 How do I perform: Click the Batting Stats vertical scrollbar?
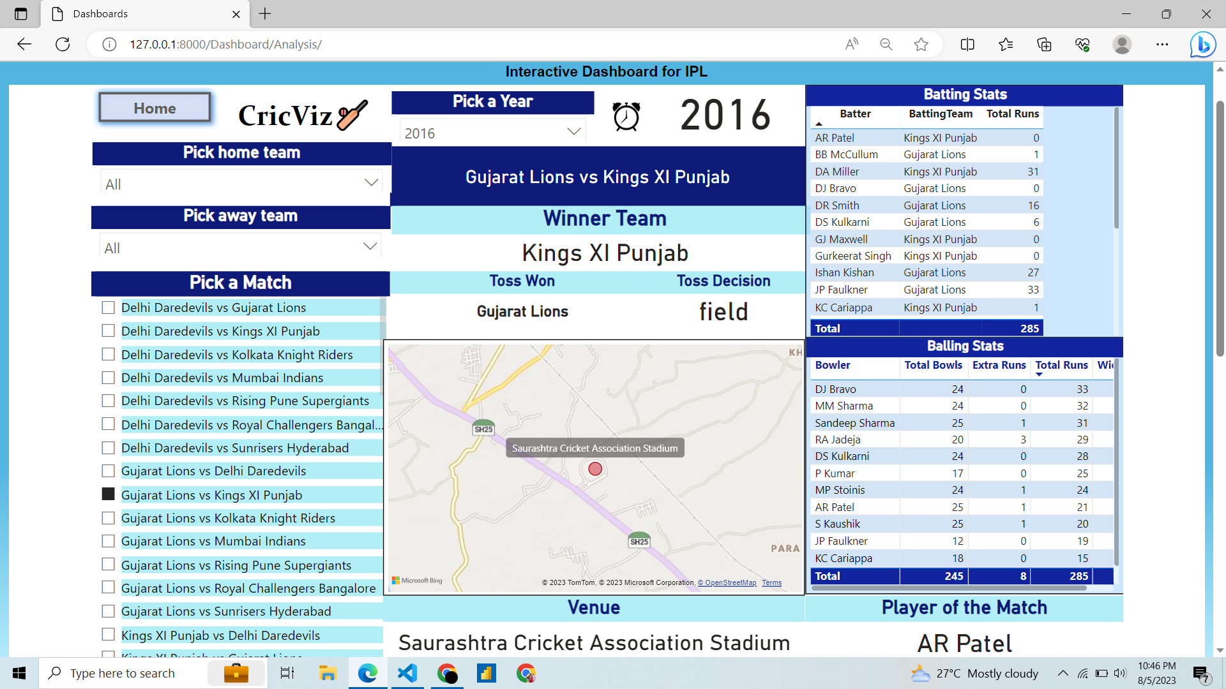(1116, 168)
